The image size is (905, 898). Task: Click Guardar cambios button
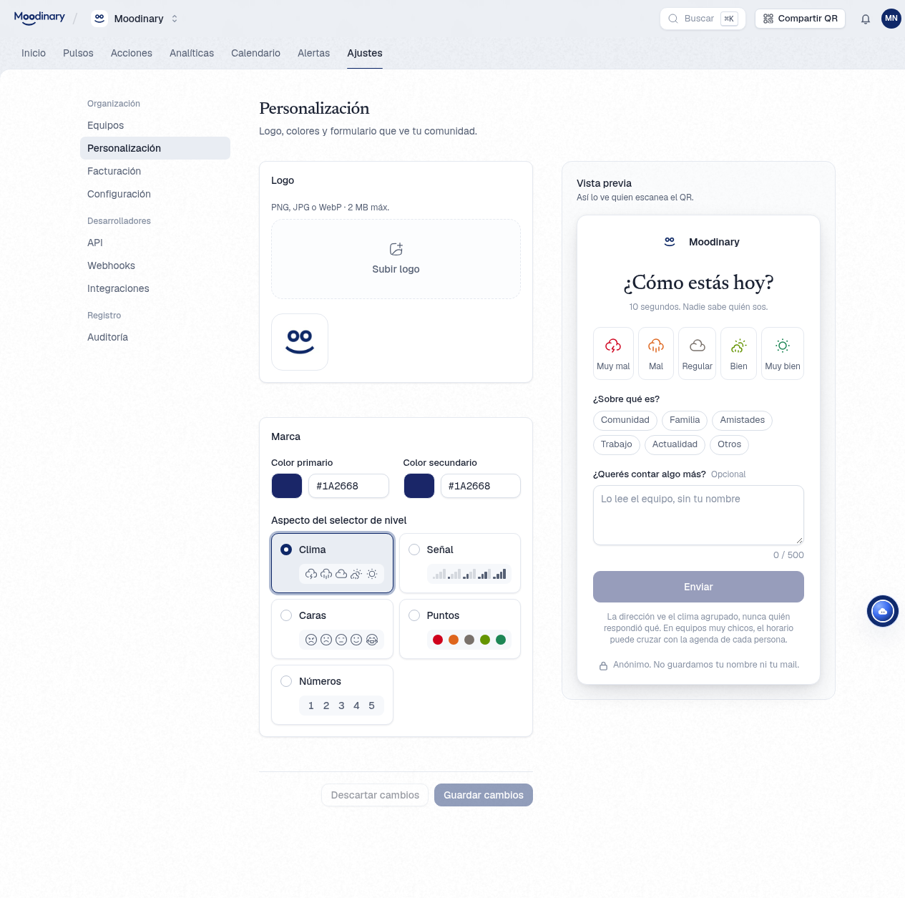(x=484, y=795)
